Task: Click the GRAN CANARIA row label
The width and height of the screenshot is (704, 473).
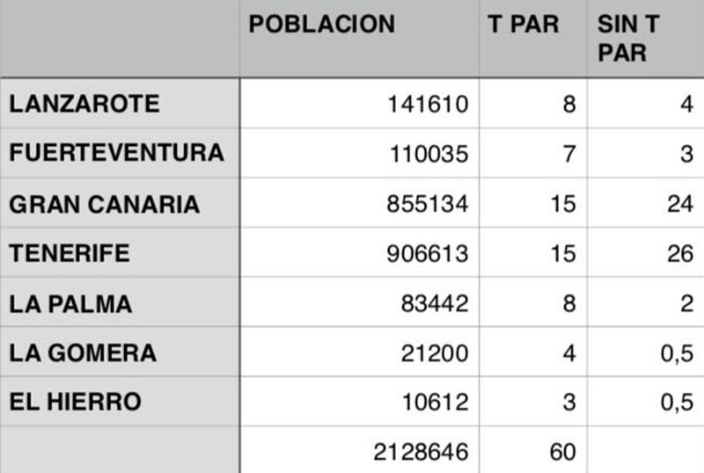Action: [x=105, y=204]
